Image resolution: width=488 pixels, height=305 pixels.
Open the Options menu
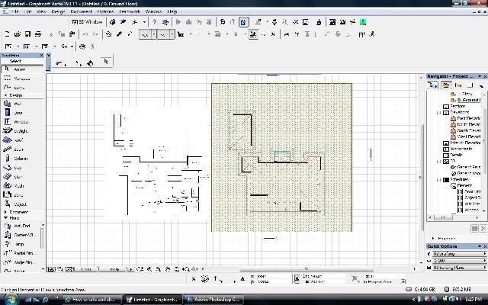point(105,11)
